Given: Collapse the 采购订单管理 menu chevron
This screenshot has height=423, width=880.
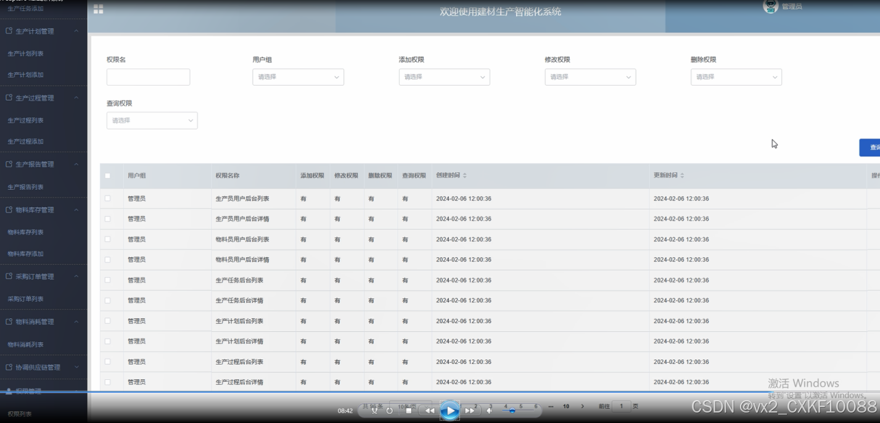Looking at the screenshot, I should (x=76, y=277).
